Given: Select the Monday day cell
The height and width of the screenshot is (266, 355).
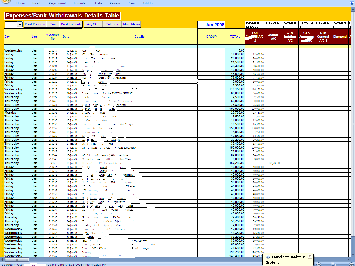Looking at the screenshot, I should (x=14, y=113).
